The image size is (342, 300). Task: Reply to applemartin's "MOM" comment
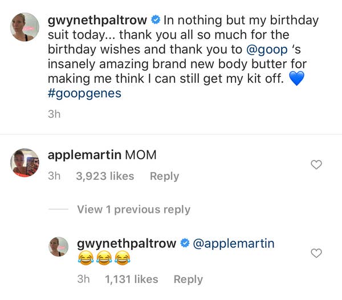[164, 176]
